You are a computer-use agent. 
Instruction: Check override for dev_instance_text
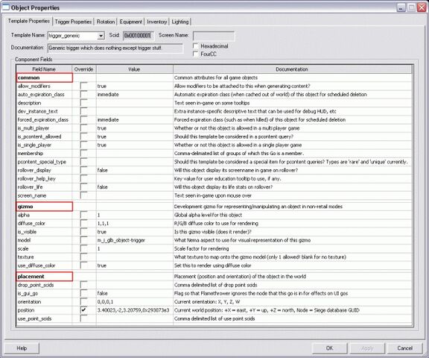[83, 111]
